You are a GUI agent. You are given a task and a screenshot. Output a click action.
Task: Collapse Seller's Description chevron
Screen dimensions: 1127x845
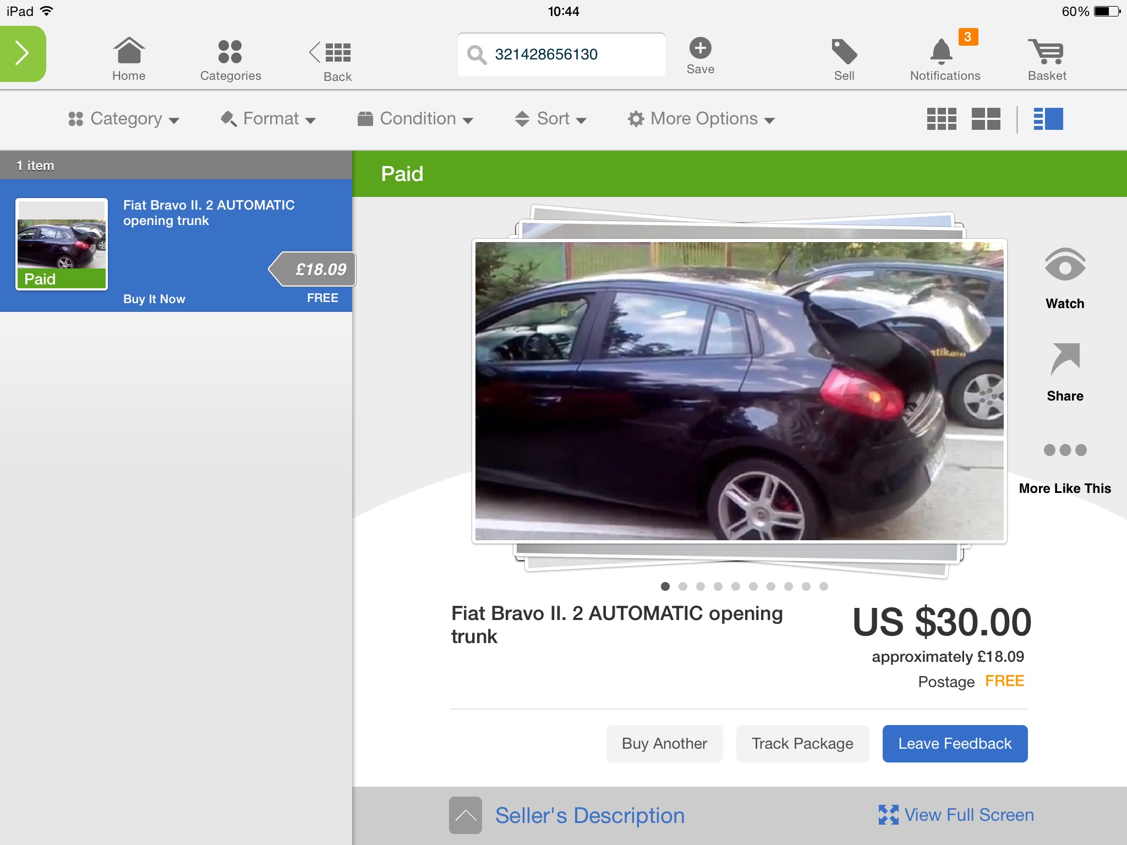(466, 815)
